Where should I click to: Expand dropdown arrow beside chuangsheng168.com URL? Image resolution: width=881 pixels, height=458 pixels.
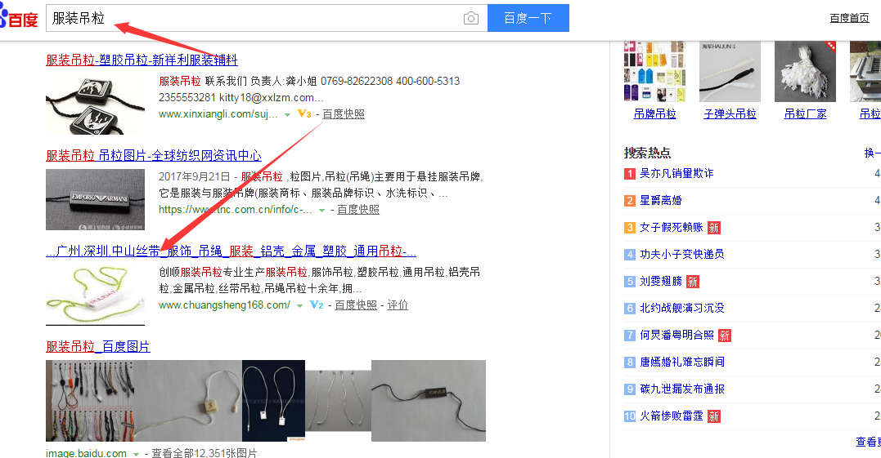coord(299,306)
